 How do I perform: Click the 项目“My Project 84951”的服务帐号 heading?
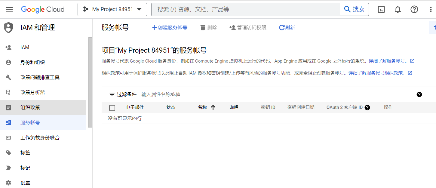pos(154,50)
